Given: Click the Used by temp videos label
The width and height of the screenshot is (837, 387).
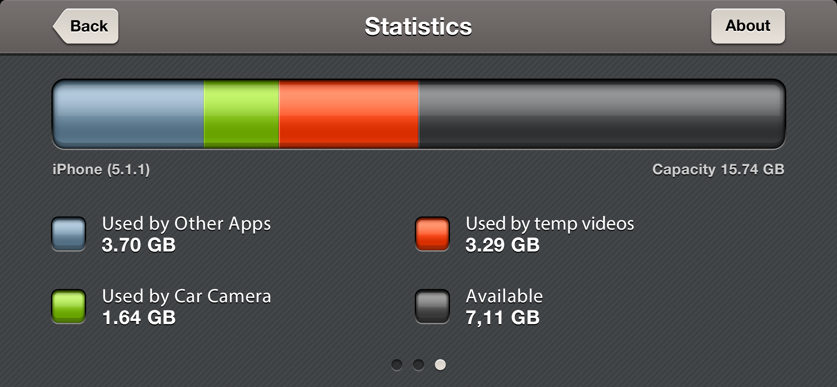Looking at the screenshot, I should coord(550,224).
